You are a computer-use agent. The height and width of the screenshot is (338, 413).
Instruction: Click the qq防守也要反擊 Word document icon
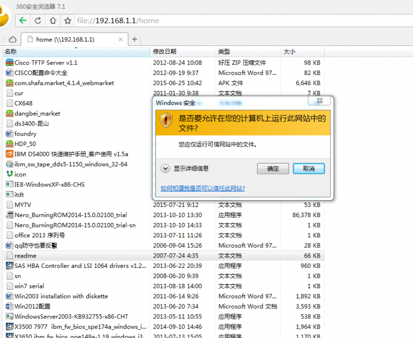9,245
